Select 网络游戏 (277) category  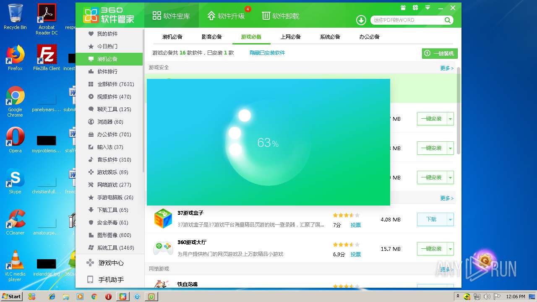(109, 185)
